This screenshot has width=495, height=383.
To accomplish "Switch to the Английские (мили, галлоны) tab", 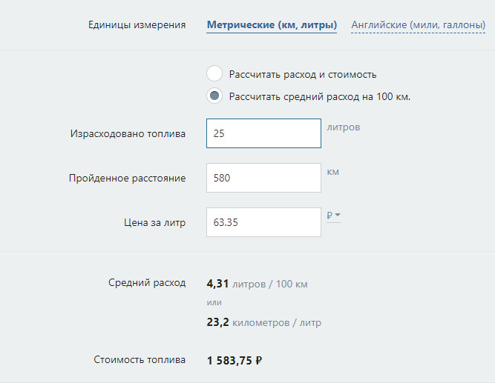I will 418,25.
